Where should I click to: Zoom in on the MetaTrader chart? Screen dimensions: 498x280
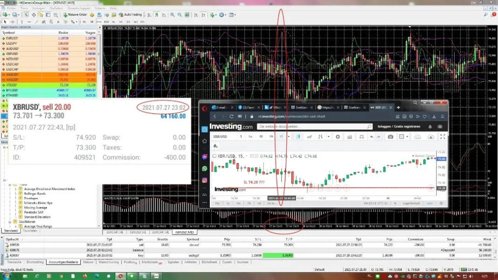click(x=173, y=14)
